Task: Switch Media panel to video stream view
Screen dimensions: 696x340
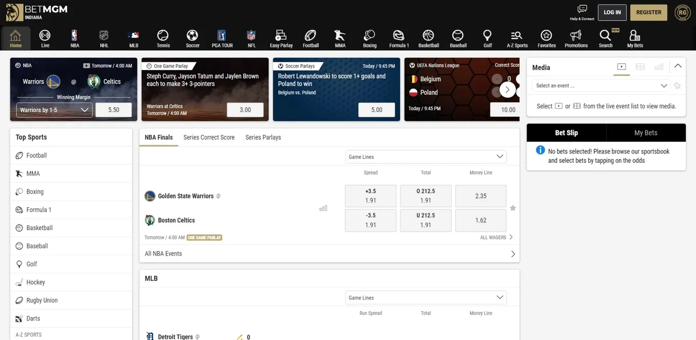Action: click(x=622, y=67)
